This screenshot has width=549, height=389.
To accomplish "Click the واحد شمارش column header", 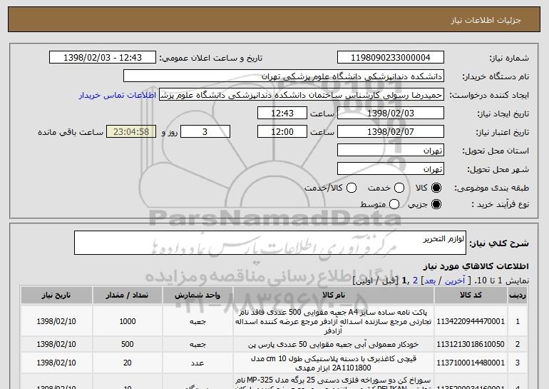I will click(x=197, y=295).
